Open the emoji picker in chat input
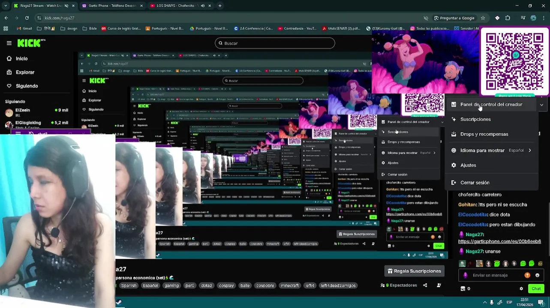This screenshot has height=308, width=550. point(537,275)
